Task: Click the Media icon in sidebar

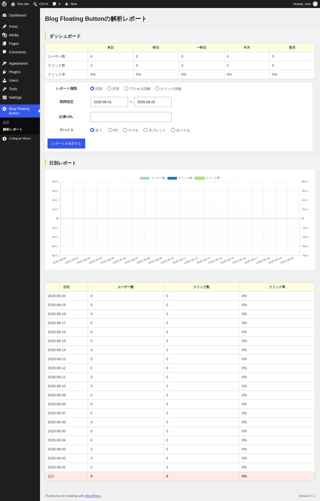Action: pos(4,35)
